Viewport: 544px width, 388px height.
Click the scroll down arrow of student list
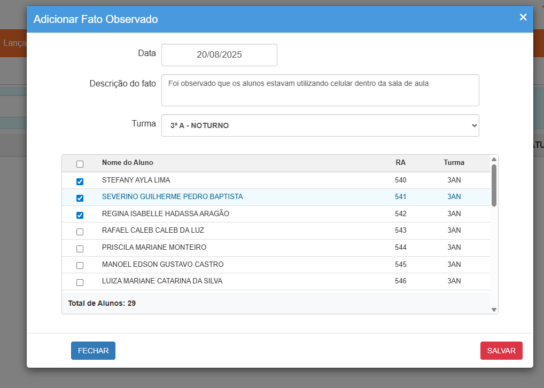pos(494,310)
